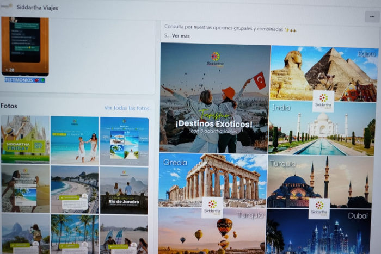Open the Egipto pyramids image

[x=324, y=73]
